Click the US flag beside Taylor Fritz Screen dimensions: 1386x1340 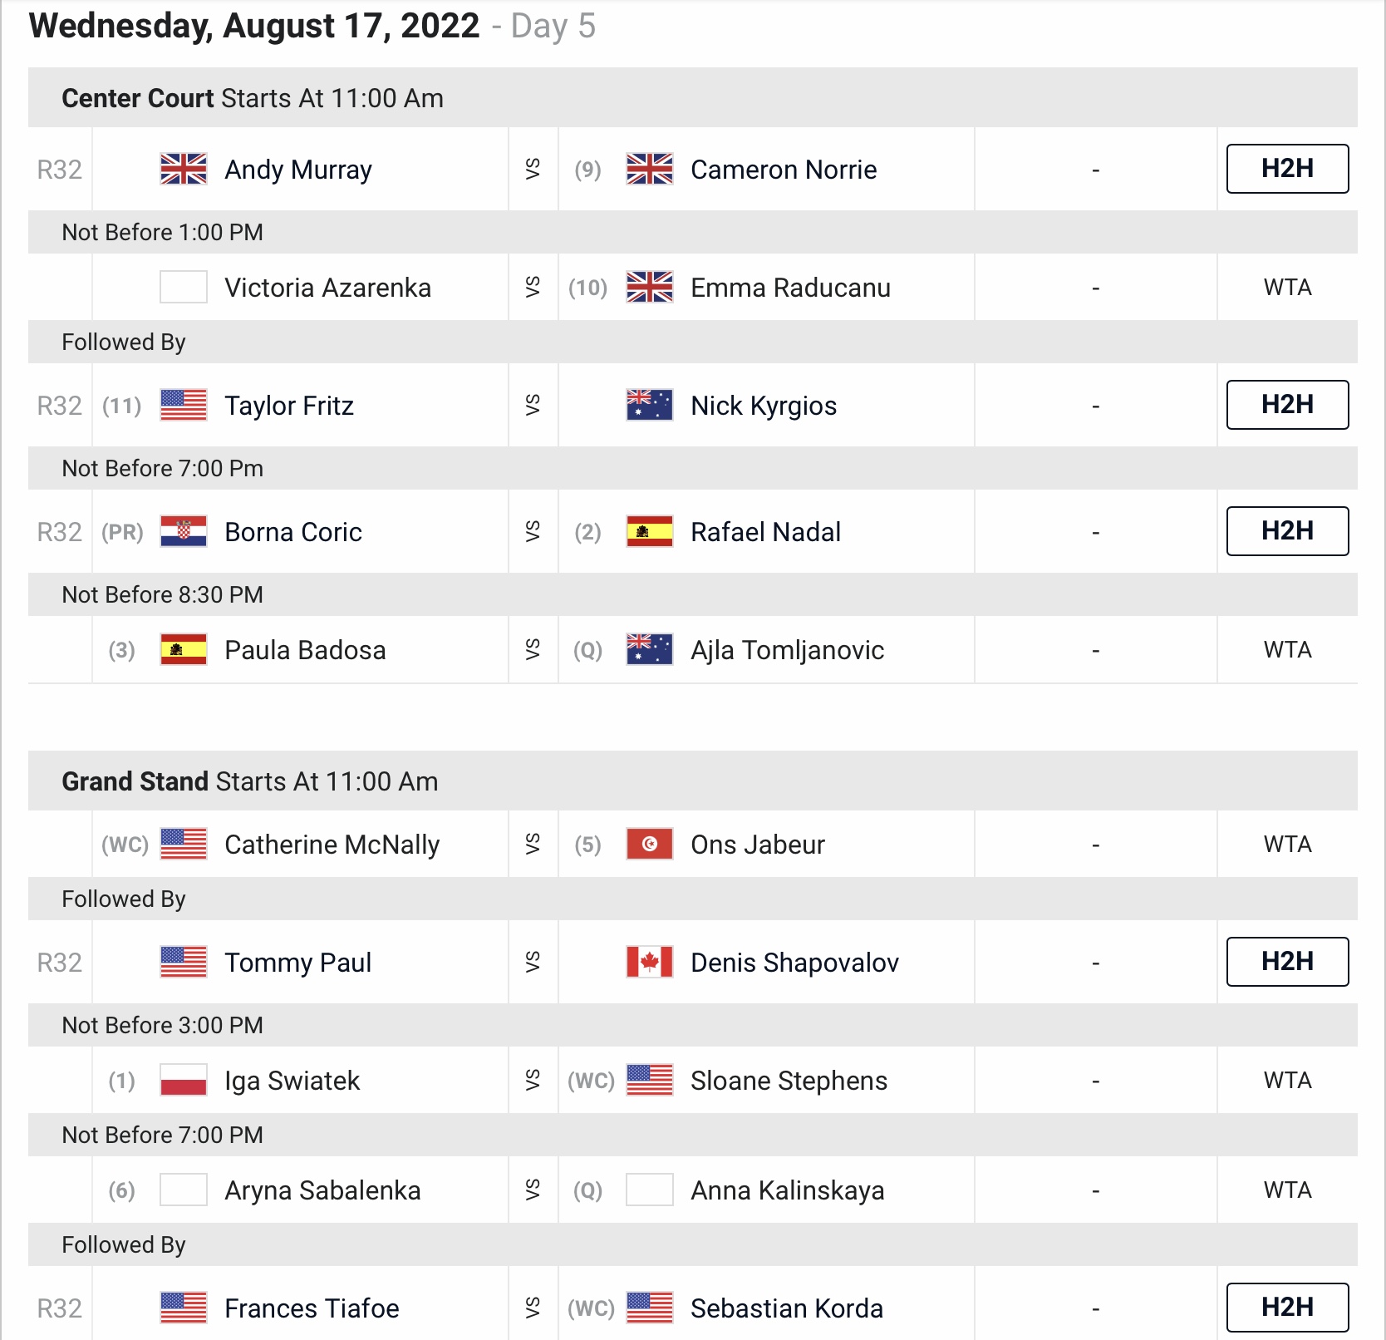point(184,405)
